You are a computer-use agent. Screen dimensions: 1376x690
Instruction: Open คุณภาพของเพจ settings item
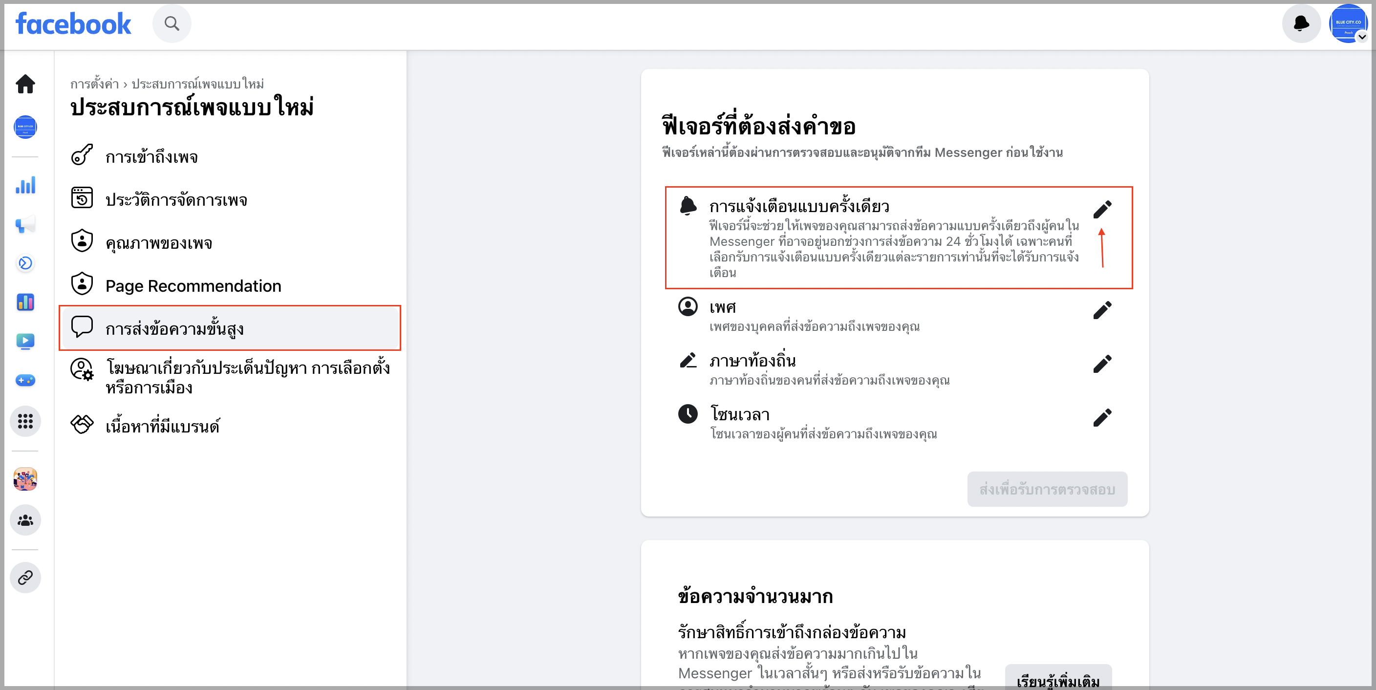click(230, 243)
